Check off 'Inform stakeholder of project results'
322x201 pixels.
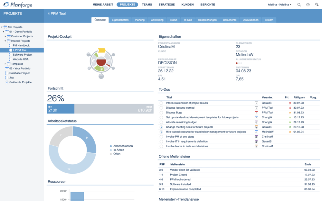[161, 103]
